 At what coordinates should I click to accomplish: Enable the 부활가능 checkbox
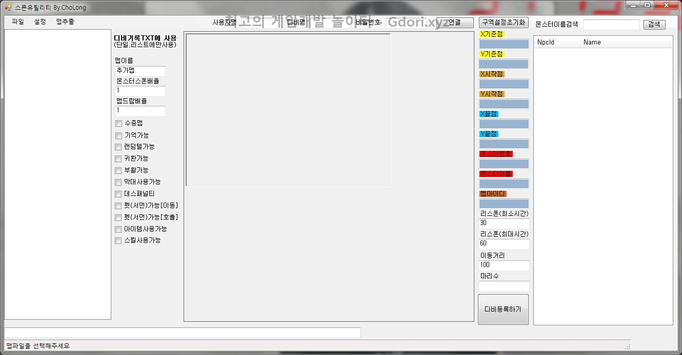(118, 171)
